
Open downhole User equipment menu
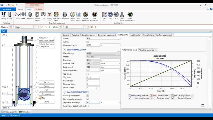tap(95, 17)
